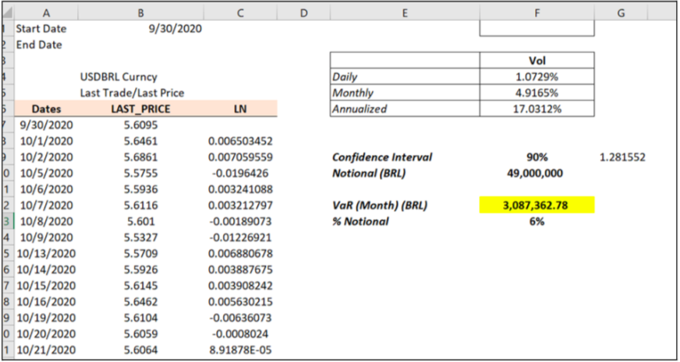
Task: Click the Start Date label cell
Action: pyautogui.click(x=47, y=29)
